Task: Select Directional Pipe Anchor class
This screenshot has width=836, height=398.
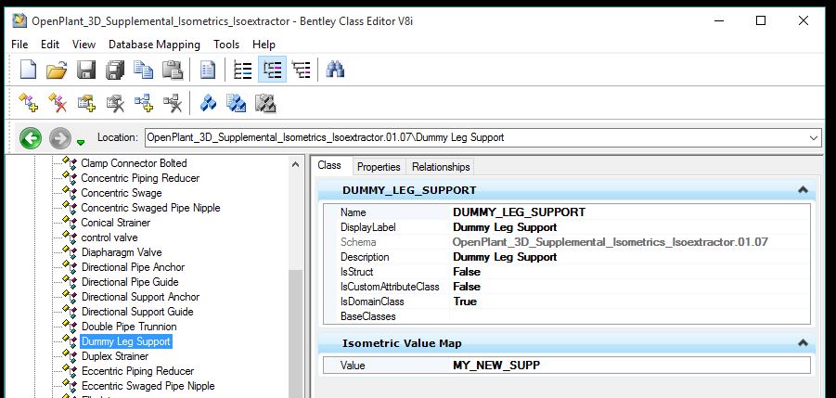Action: click(134, 267)
